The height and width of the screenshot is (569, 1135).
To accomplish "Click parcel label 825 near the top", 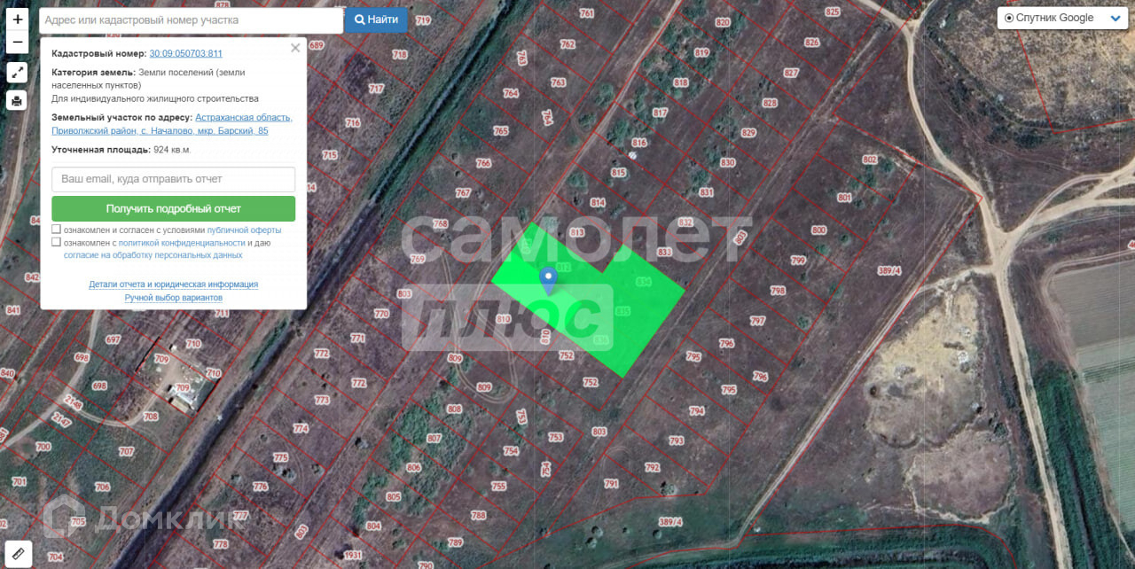I will [832, 12].
